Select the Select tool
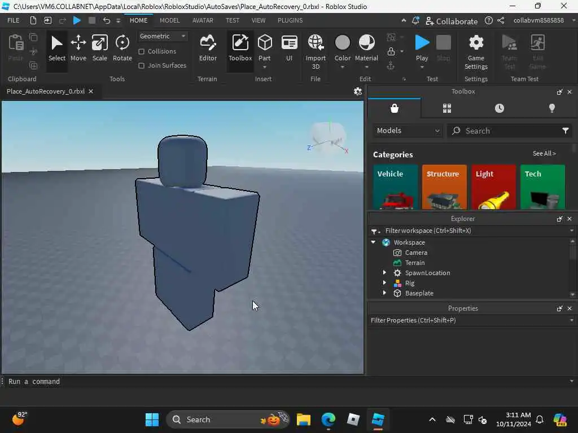The height and width of the screenshot is (433, 578). click(x=57, y=48)
